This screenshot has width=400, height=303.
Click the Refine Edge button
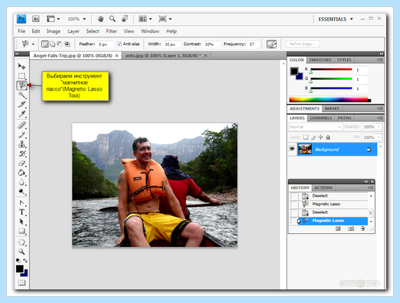(x=303, y=44)
